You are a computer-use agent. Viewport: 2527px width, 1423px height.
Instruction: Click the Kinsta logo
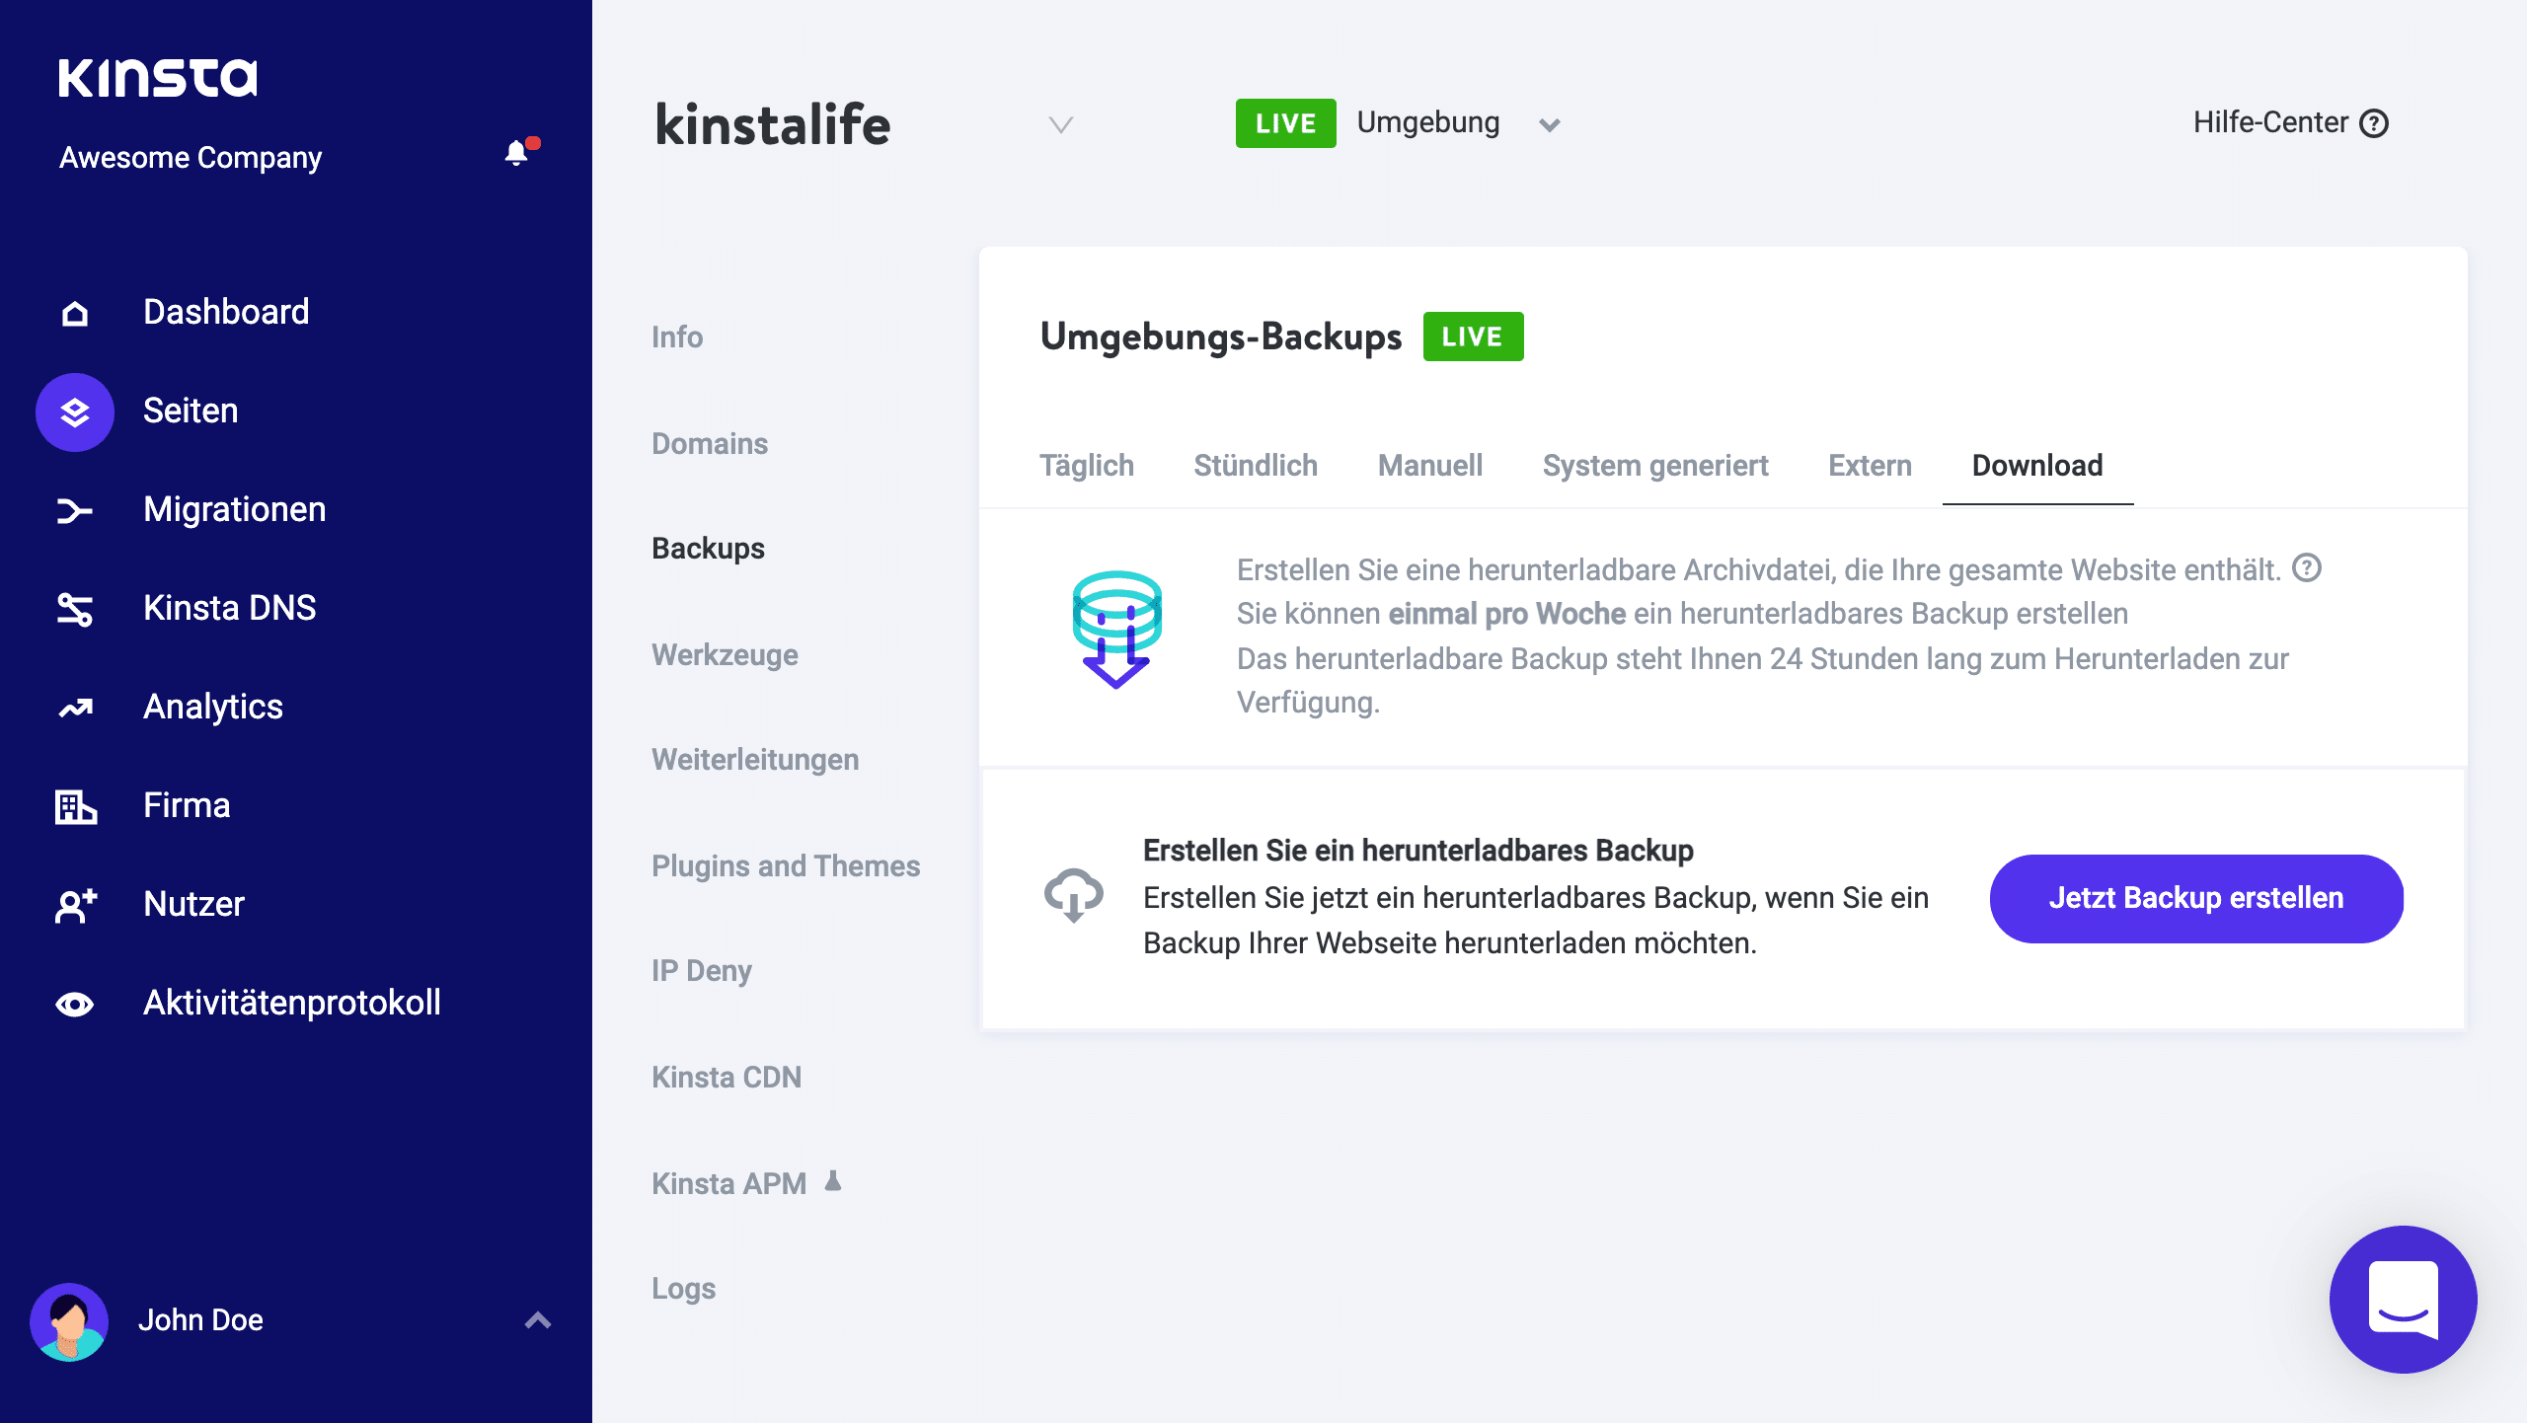click(158, 78)
